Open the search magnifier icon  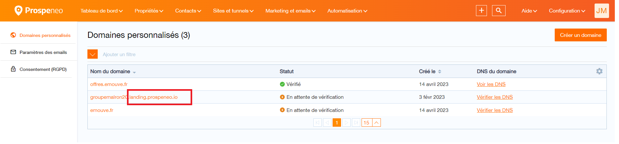tap(499, 11)
